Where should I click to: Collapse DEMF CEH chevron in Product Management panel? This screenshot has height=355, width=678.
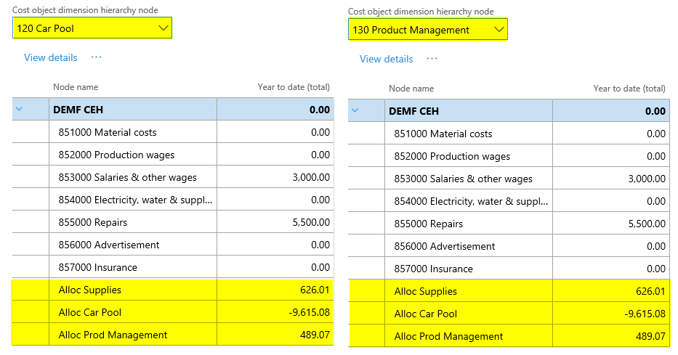355,111
